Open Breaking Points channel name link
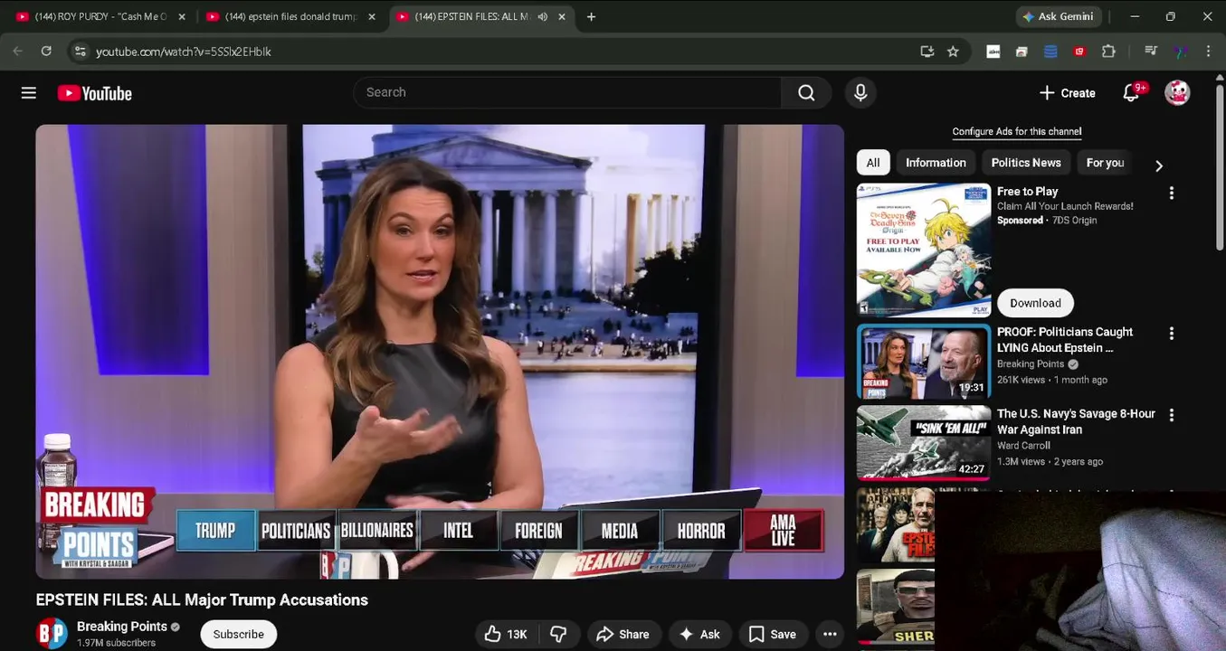 pyautogui.click(x=122, y=627)
